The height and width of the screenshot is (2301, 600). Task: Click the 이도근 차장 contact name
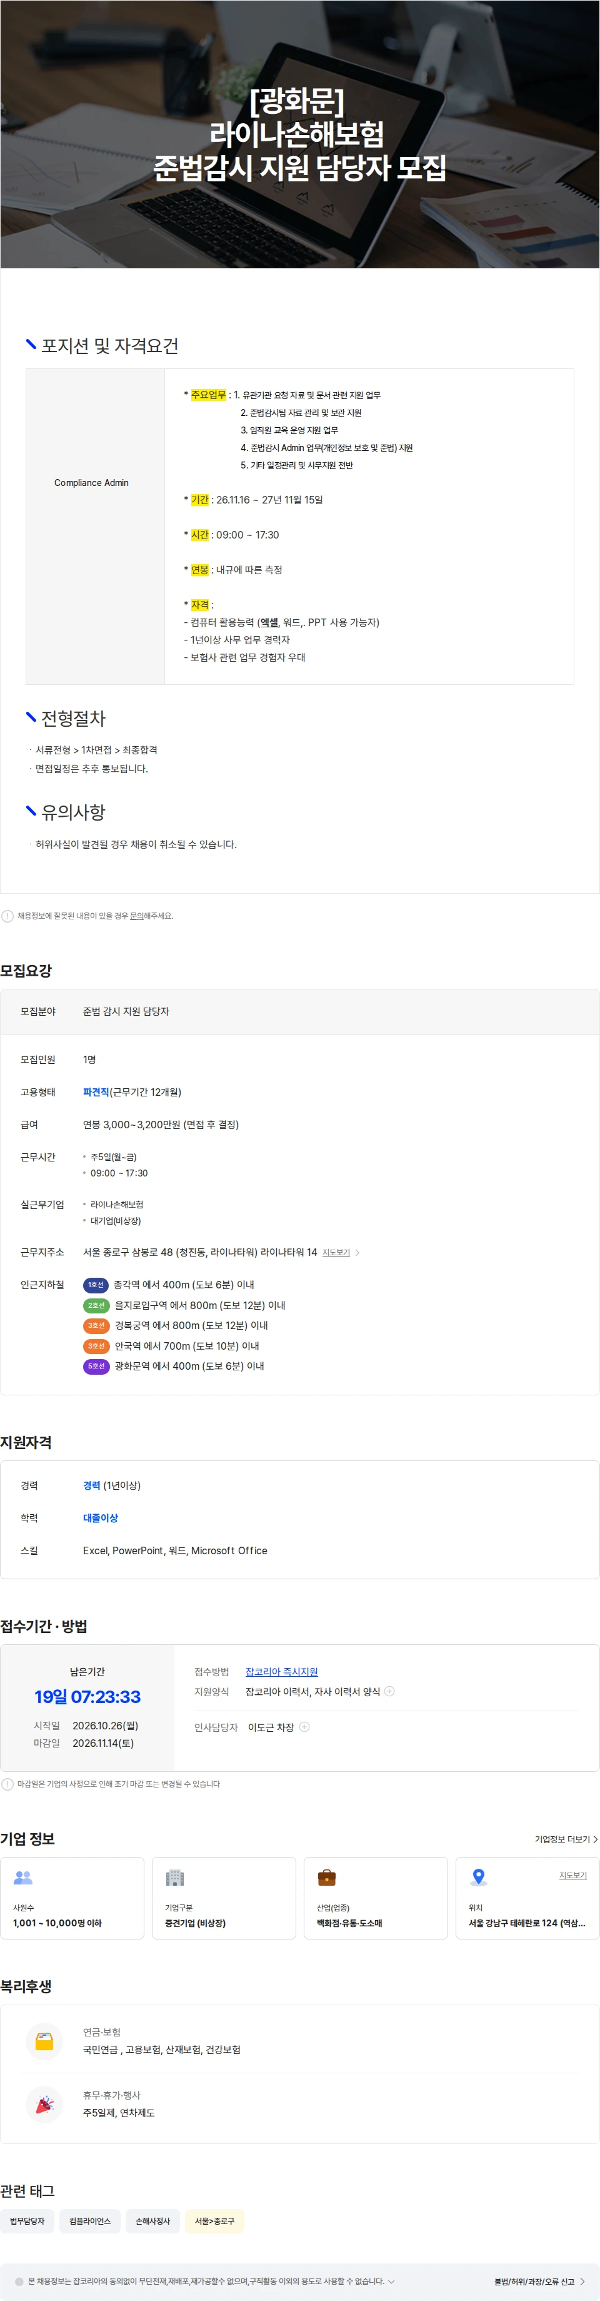tap(271, 1727)
